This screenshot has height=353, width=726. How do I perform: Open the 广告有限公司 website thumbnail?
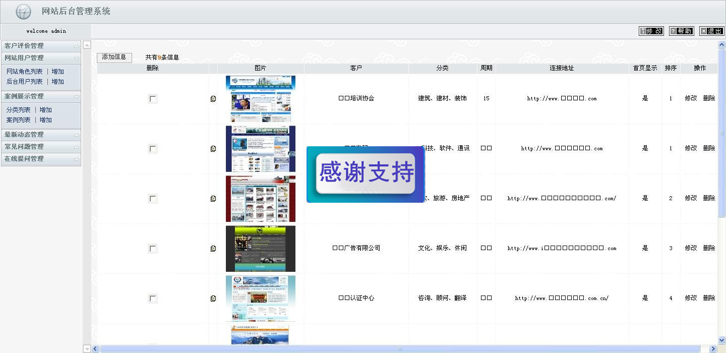(x=261, y=249)
